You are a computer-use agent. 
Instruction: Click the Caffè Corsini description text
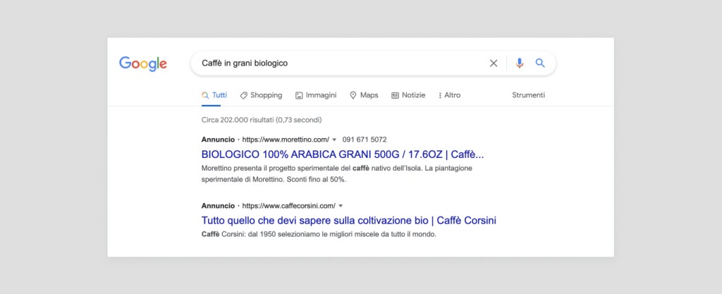pos(319,234)
